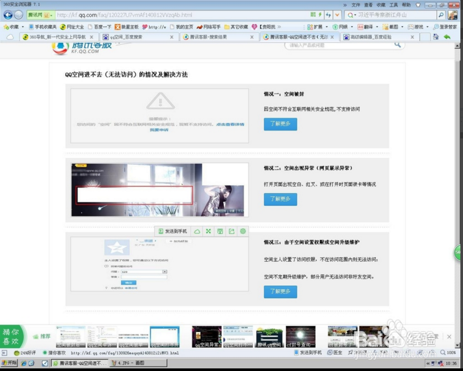The width and height of the screenshot is (463, 371).
Task: Click the IE icon in quick launch
Action: [23, 363]
